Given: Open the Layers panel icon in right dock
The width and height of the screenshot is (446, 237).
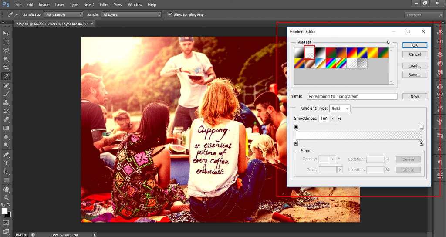Looking at the screenshot, I should click(440, 55).
